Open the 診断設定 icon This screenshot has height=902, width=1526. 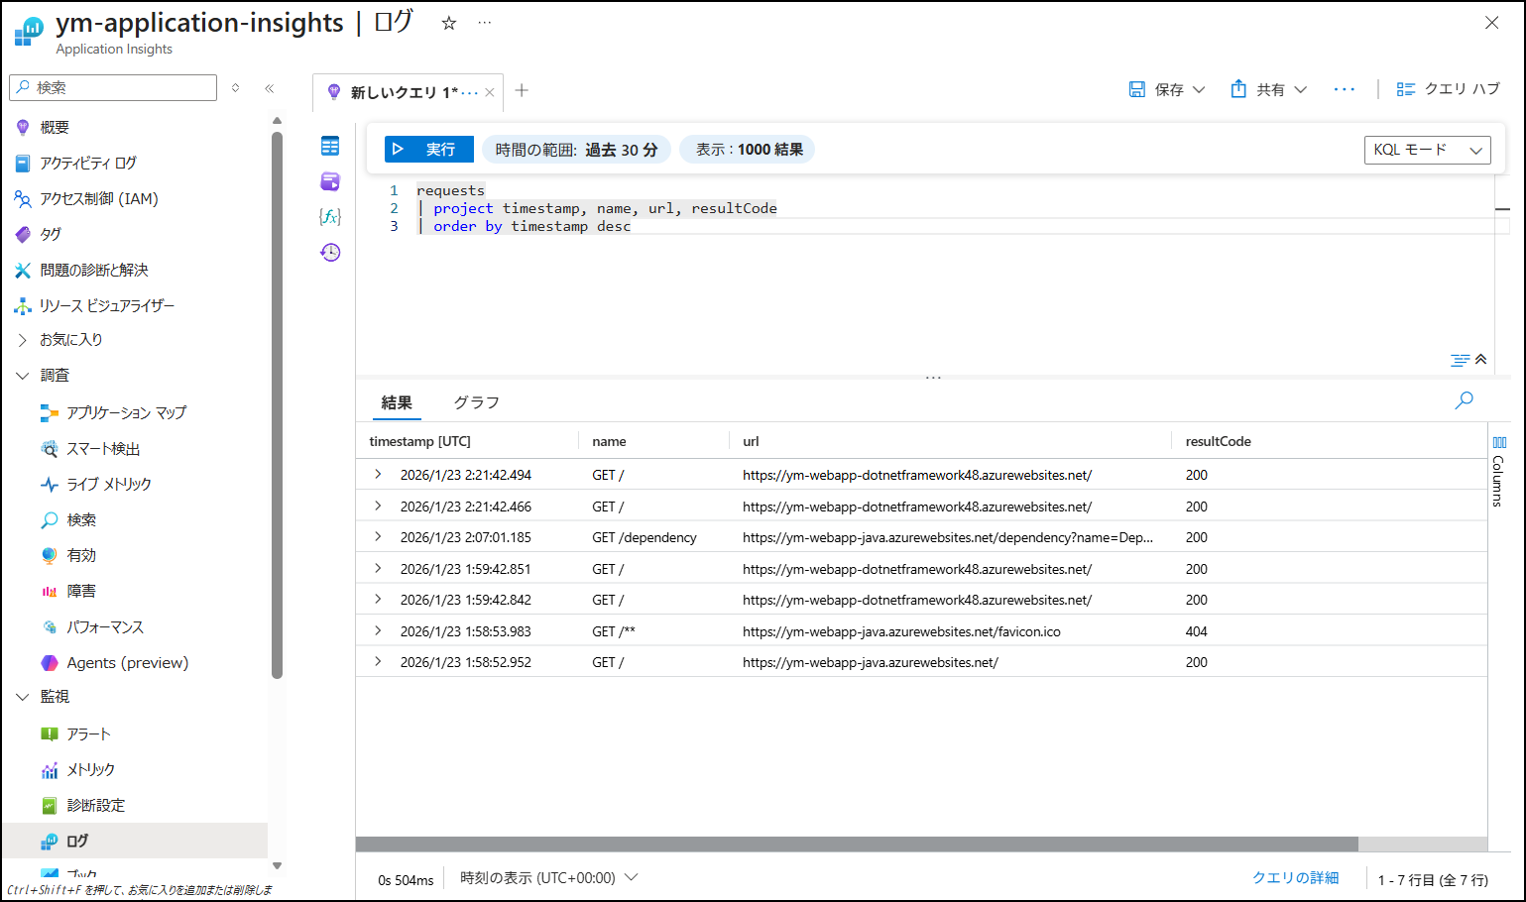[x=50, y=805]
